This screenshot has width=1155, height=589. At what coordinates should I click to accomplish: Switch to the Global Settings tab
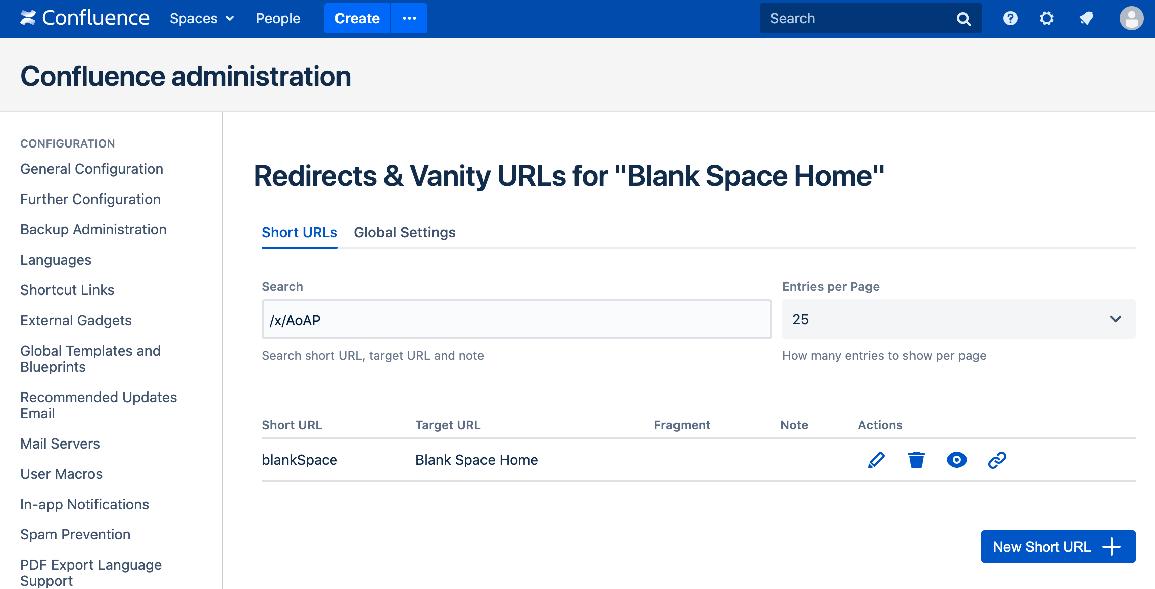pyautogui.click(x=404, y=232)
